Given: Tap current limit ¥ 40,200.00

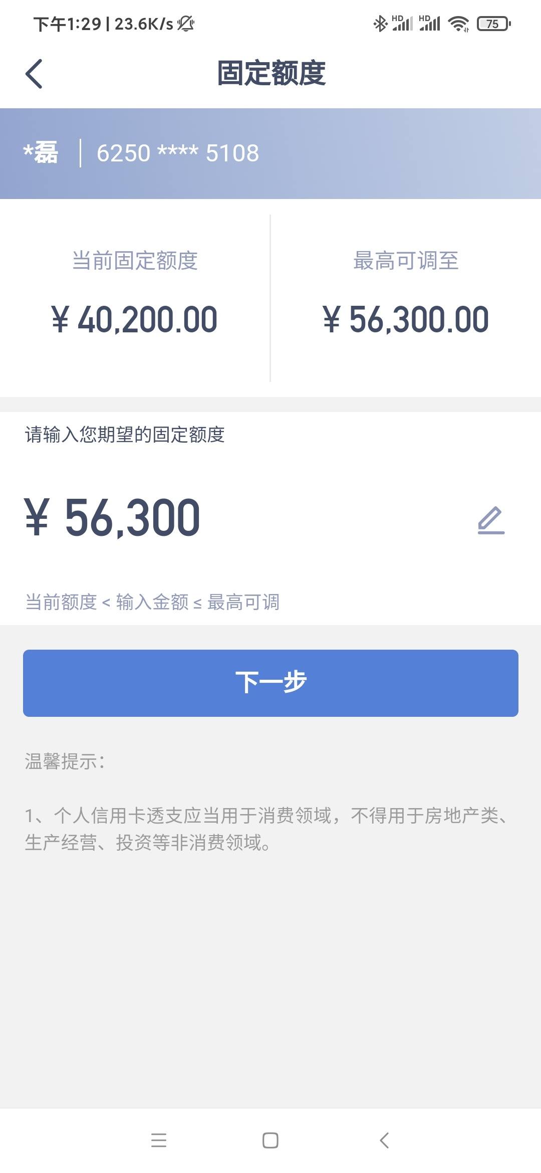Looking at the screenshot, I should pyautogui.click(x=134, y=319).
